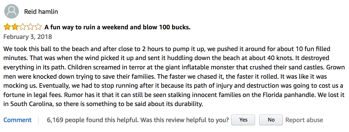Click the 'Was this review helpful to you?' prompt
The height and width of the screenshot is (132, 349).
tap(185, 120)
